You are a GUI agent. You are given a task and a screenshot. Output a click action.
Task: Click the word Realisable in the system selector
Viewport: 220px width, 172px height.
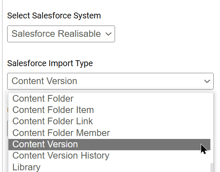[x=79, y=34]
